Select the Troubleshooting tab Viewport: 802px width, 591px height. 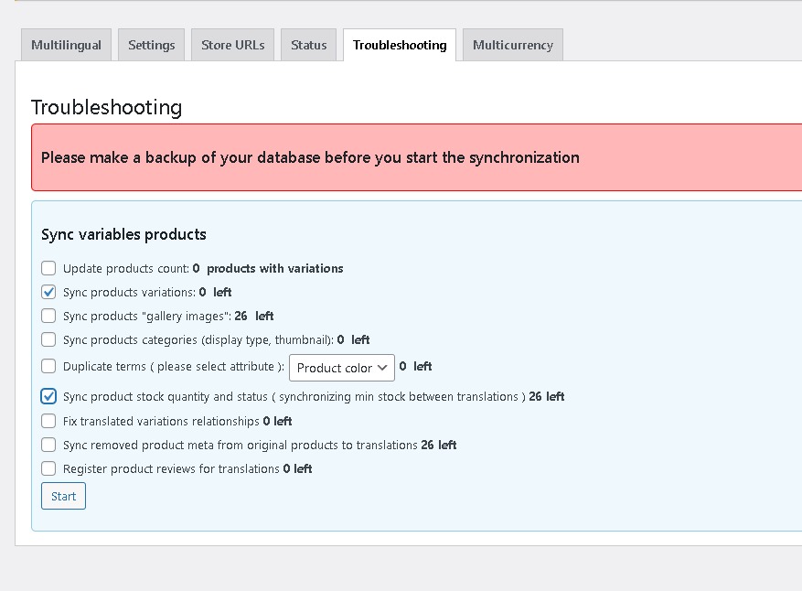(x=400, y=45)
